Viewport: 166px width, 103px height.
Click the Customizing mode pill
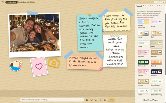(x=11, y=2)
